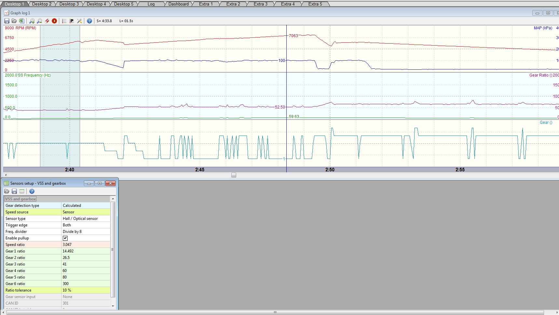
Task: Open the channel list icon in graph toolbar
Action: point(64,21)
